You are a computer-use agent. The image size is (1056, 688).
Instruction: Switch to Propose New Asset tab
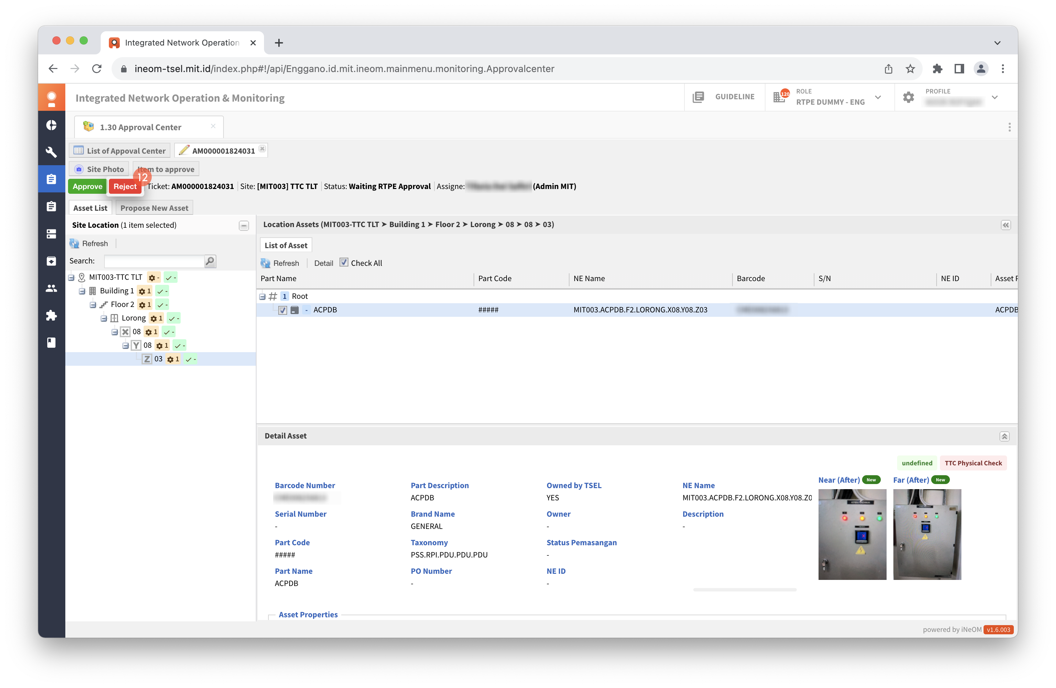click(x=154, y=208)
